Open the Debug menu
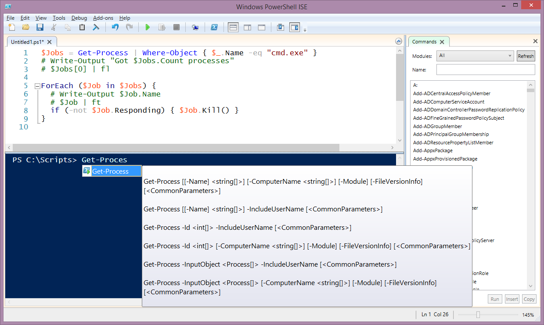Screen dimensions: 544x325 point(79,18)
